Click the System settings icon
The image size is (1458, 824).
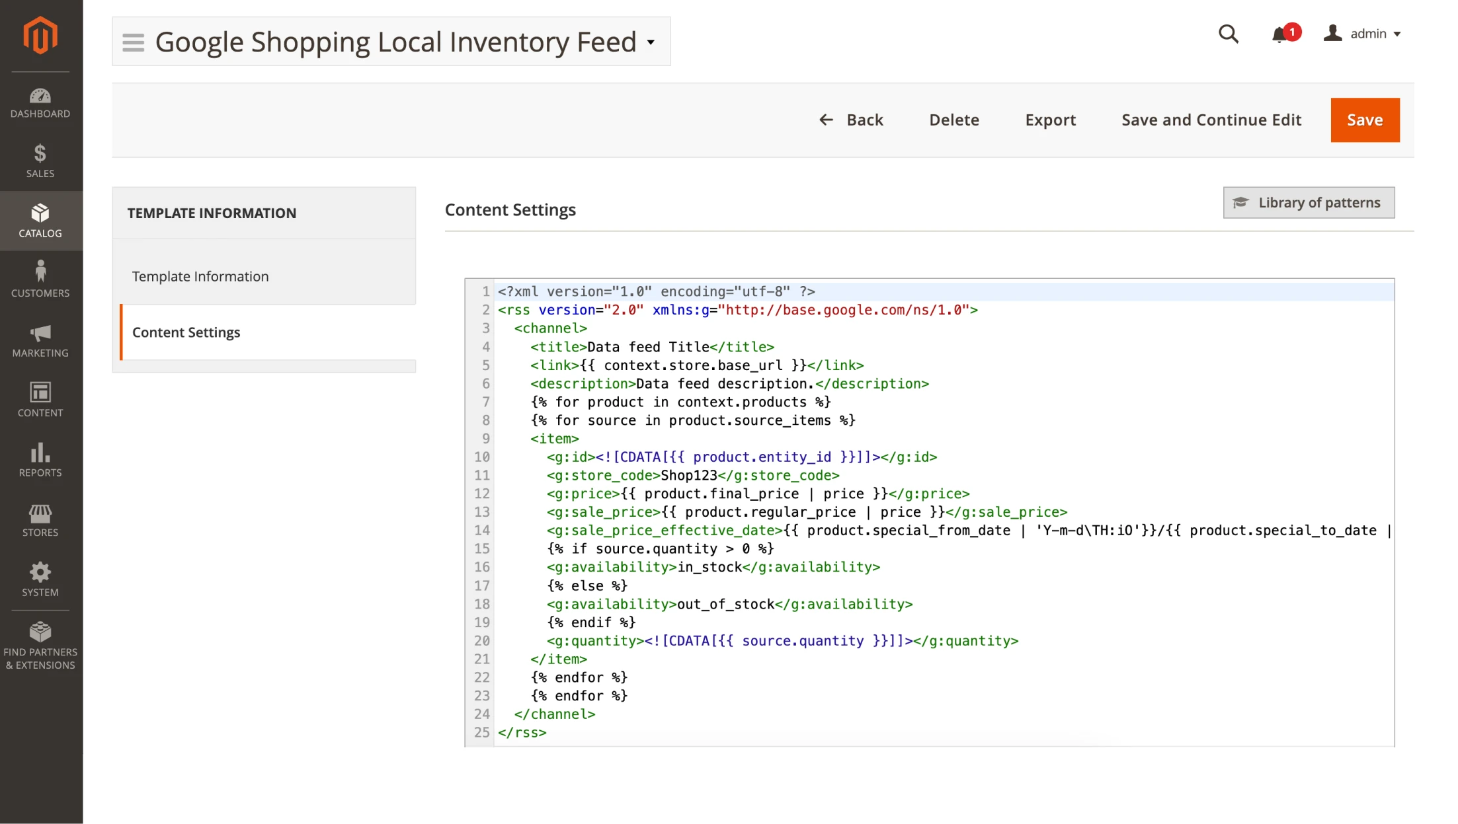click(40, 579)
